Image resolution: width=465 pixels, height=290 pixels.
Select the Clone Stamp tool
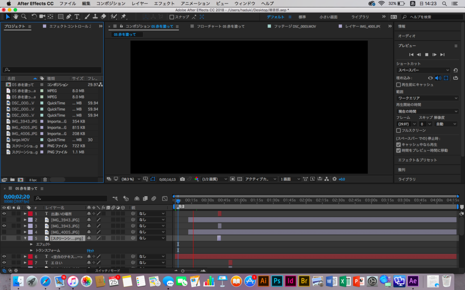tap(95, 17)
